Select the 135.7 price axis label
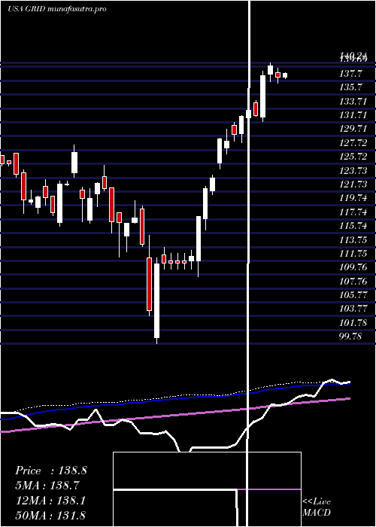This screenshot has width=376, height=527. (351, 87)
